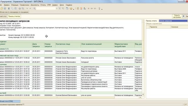The height and width of the screenshot is (106, 188).
Task: Click the Проведение встреч и презентаций cell
Action: point(98,82)
